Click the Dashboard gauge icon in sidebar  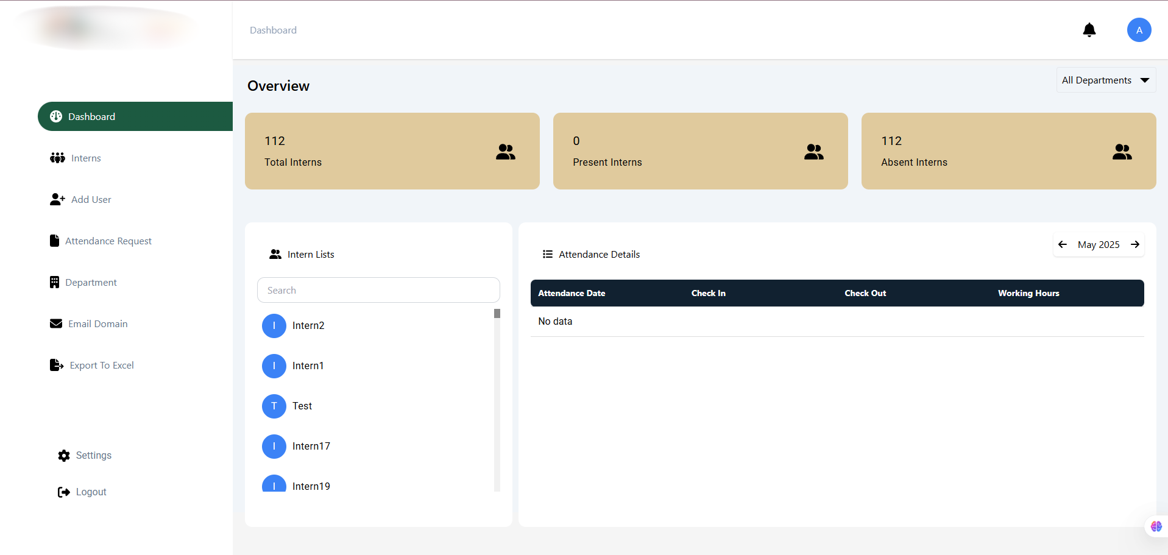[x=56, y=116]
